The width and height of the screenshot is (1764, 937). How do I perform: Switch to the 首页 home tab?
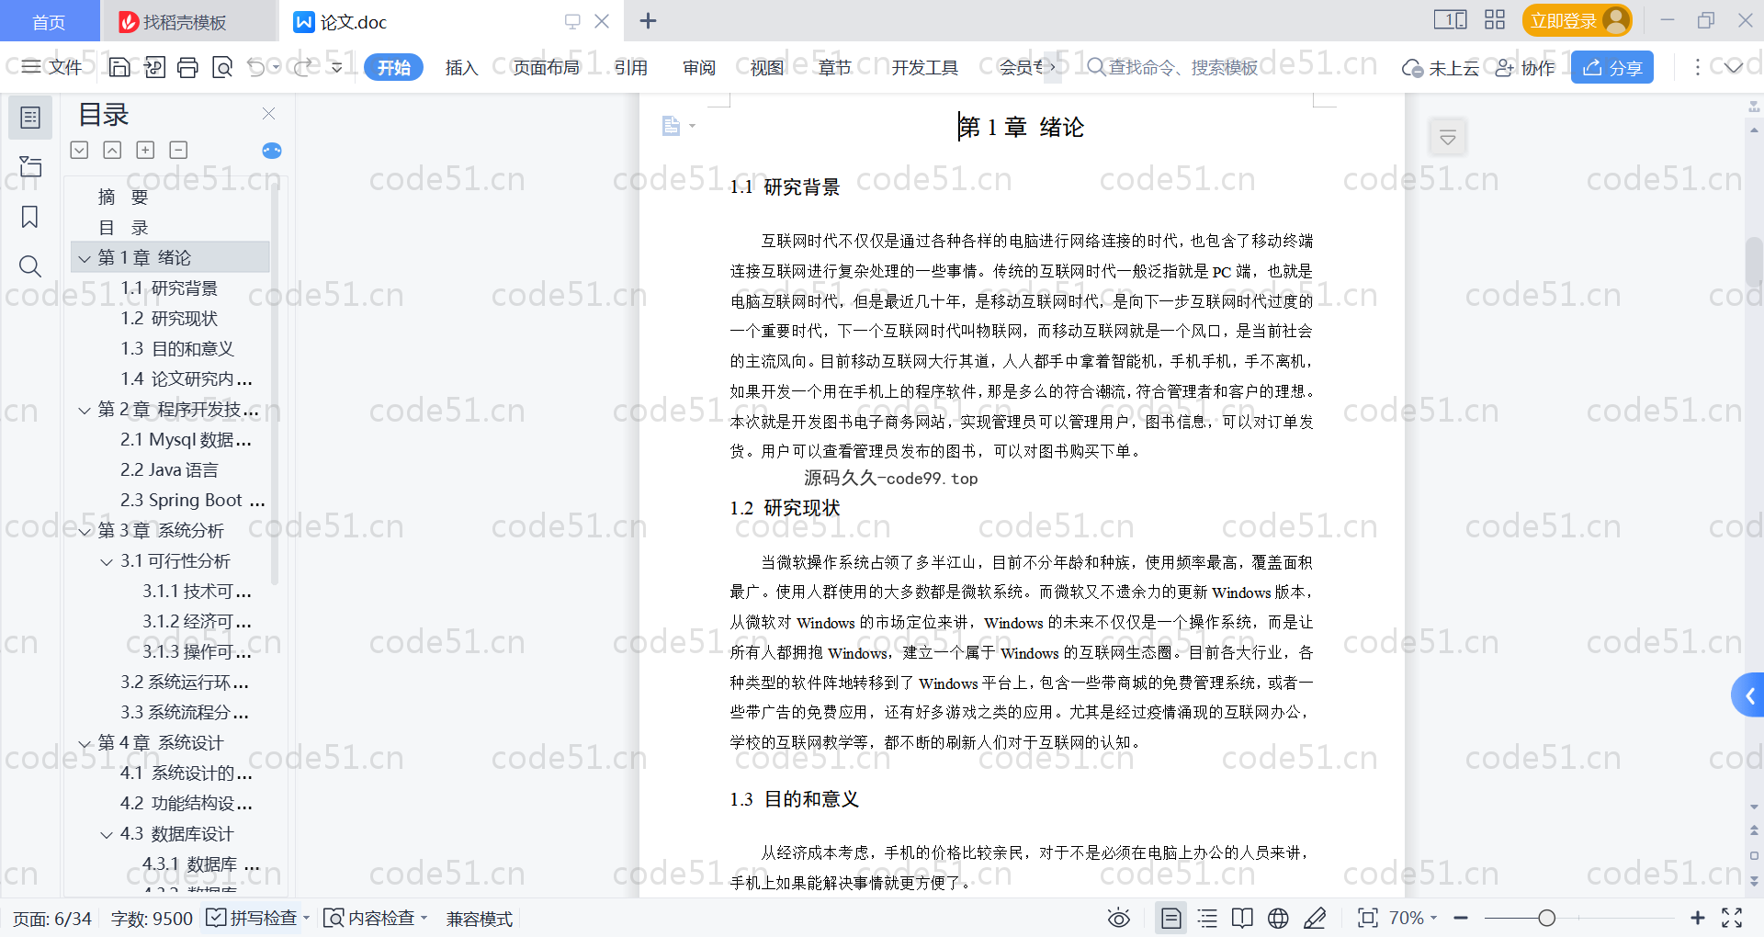(49, 21)
